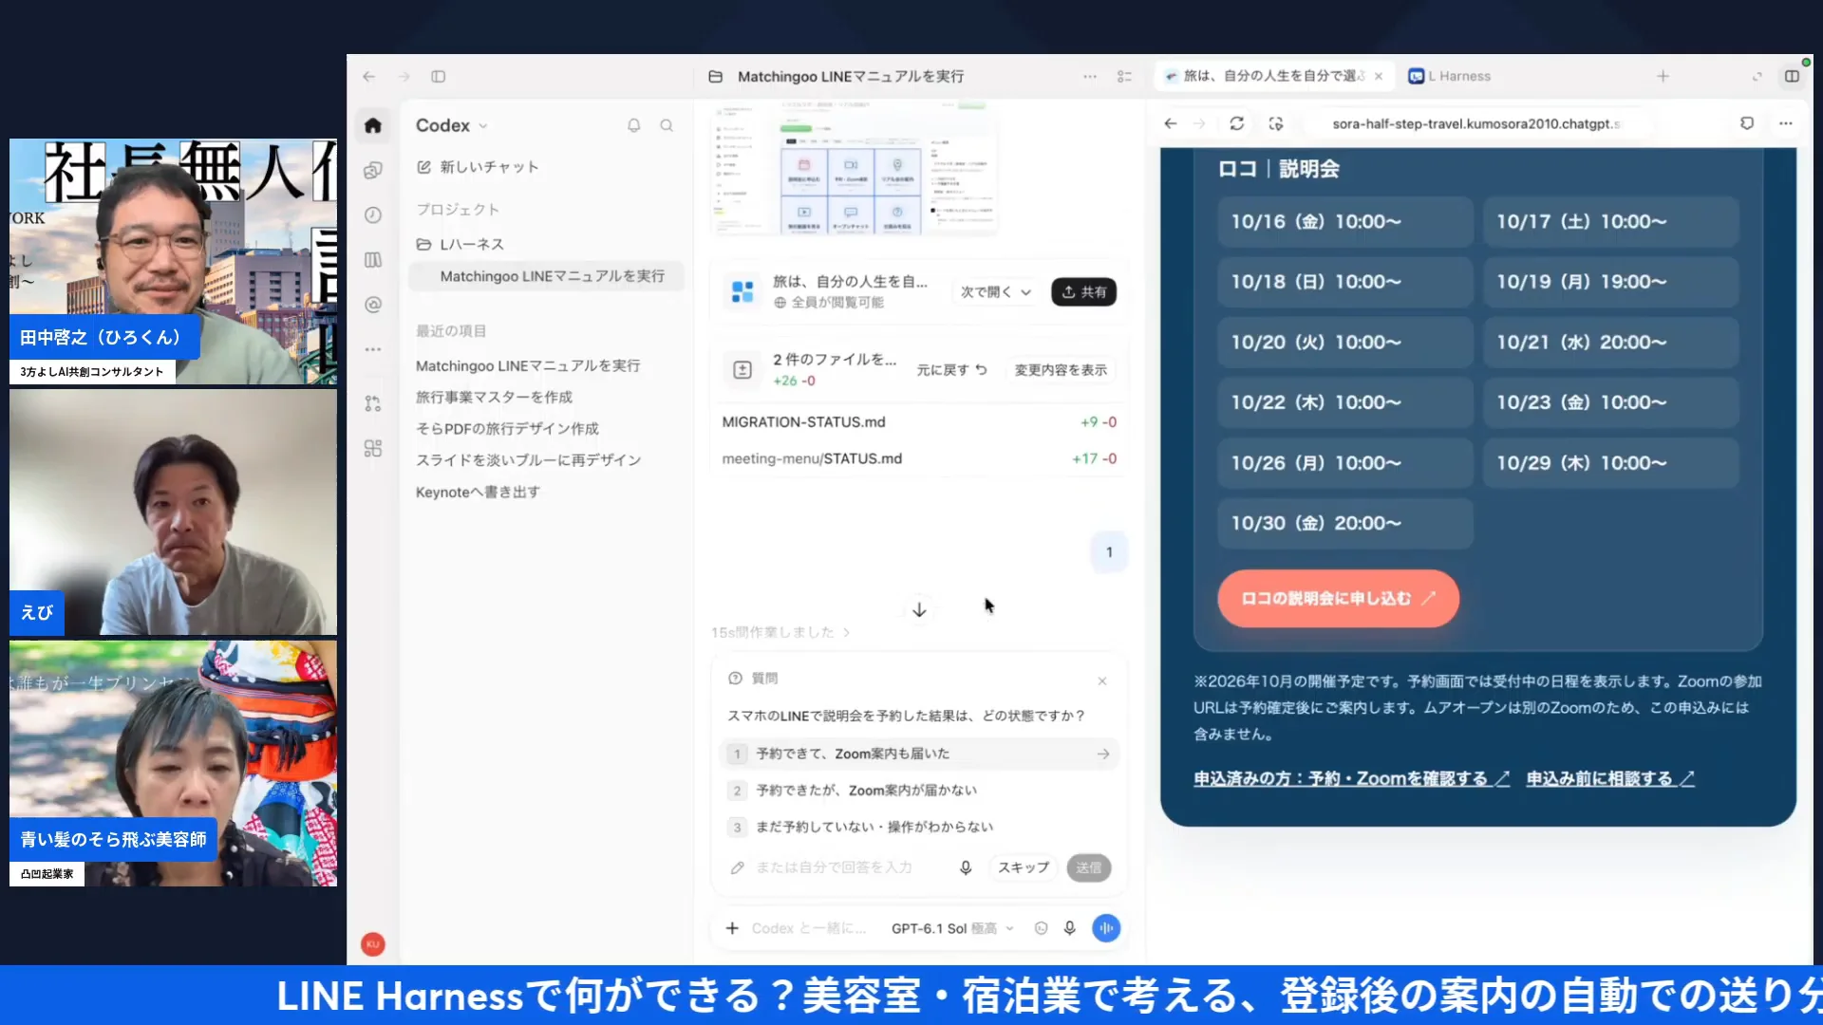This screenshot has height=1025, width=1823.
Task: Click the notification bell icon
Action: point(633,125)
